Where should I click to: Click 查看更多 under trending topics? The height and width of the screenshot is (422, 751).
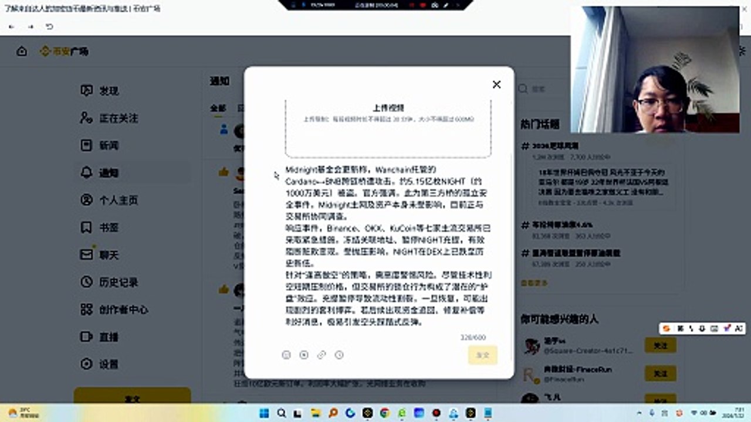click(x=534, y=283)
